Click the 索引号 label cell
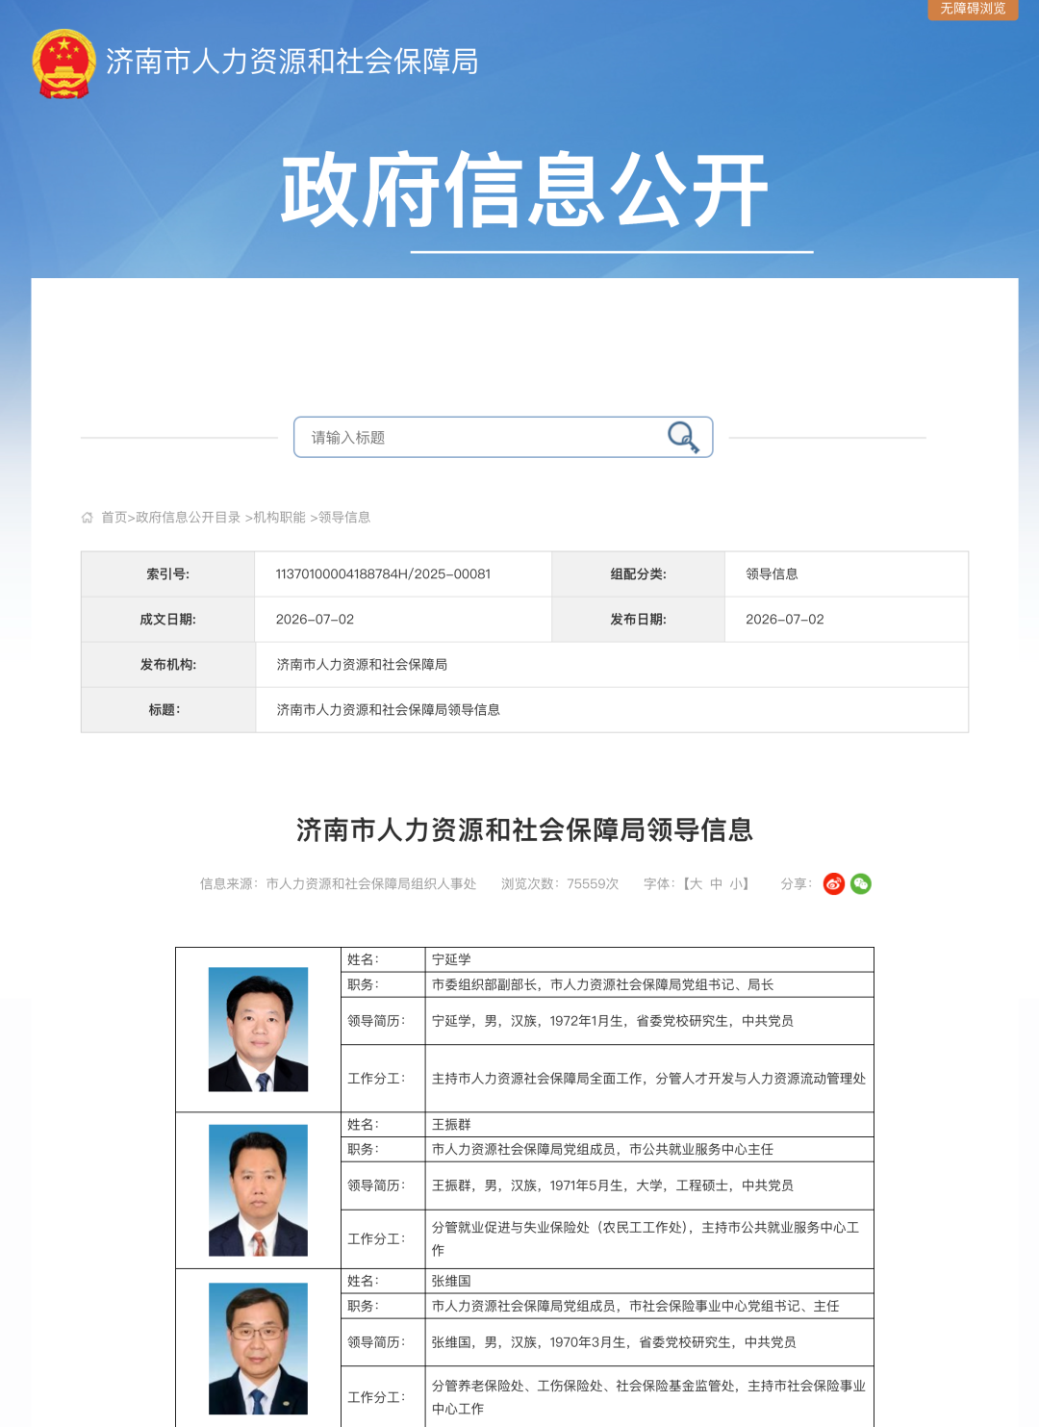This screenshot has height=1427, width=1039. coord(168,574)
